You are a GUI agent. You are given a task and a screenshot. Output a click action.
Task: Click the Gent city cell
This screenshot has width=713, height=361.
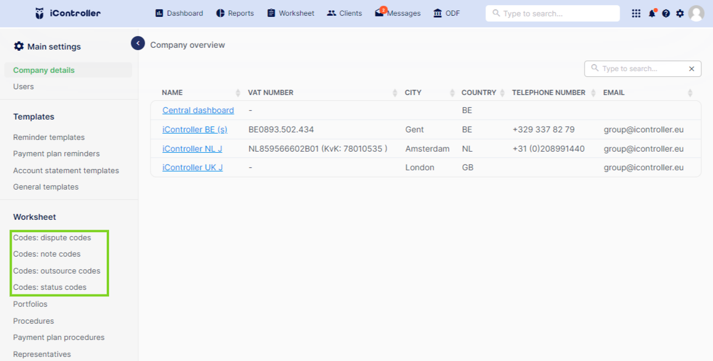tap(415, 129)
